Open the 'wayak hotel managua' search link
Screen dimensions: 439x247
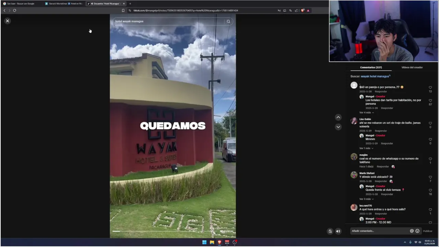pyautogui.click(x=375, y=76)
